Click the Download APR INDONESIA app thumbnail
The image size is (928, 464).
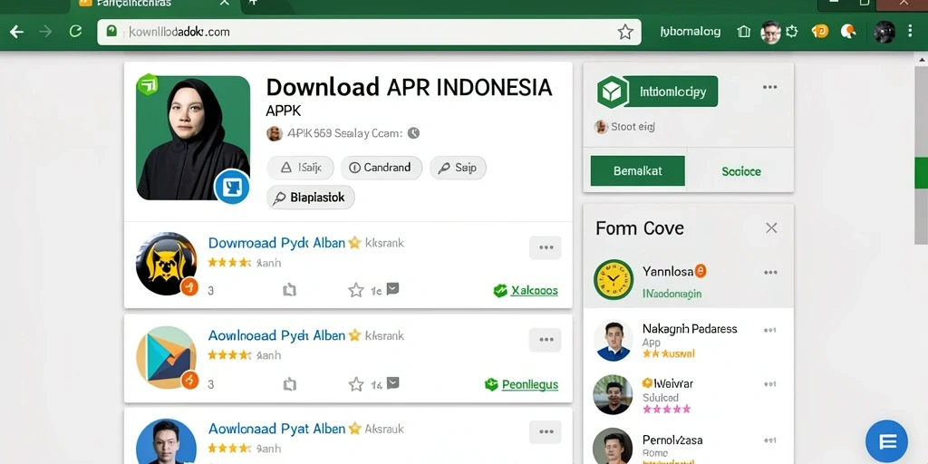tap(193, 138)
